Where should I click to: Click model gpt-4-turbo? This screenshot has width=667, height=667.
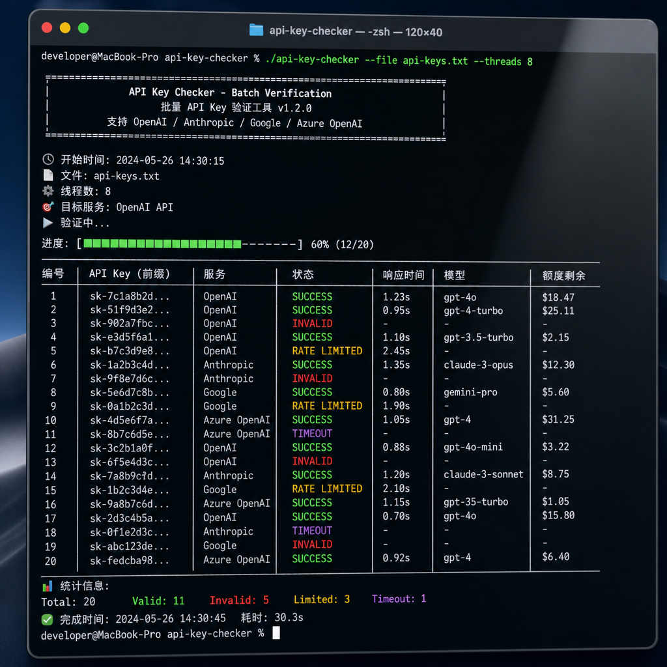[x=473, y=311]
